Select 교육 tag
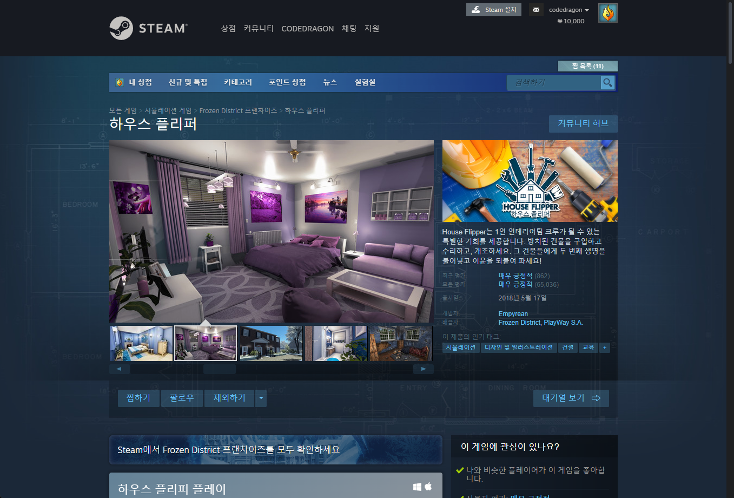 tap(588, 348)
